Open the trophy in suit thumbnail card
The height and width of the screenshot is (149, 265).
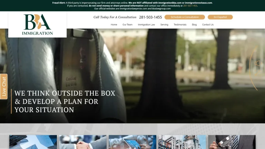pos(232,142)
